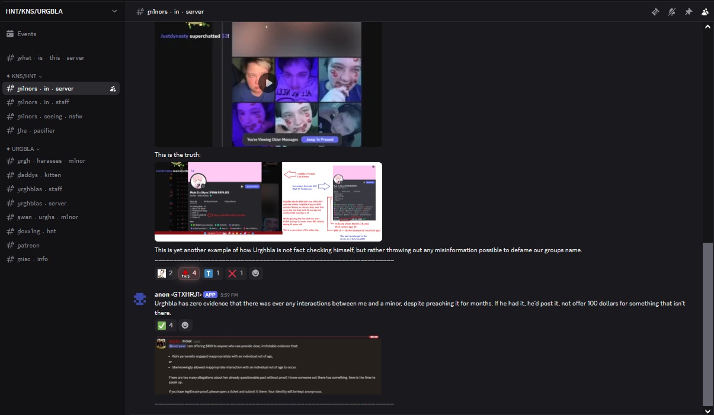This screenshot has width=714, height=415.
Task: Toggle the member list icon
Action: (x=705, y=11)
